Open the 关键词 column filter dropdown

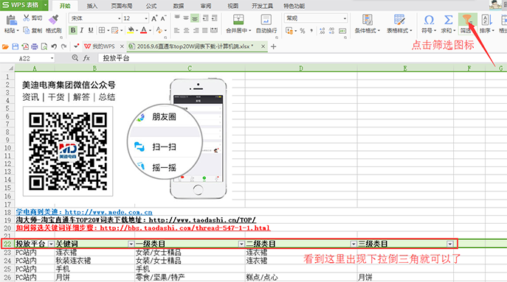tap(131, 244)
